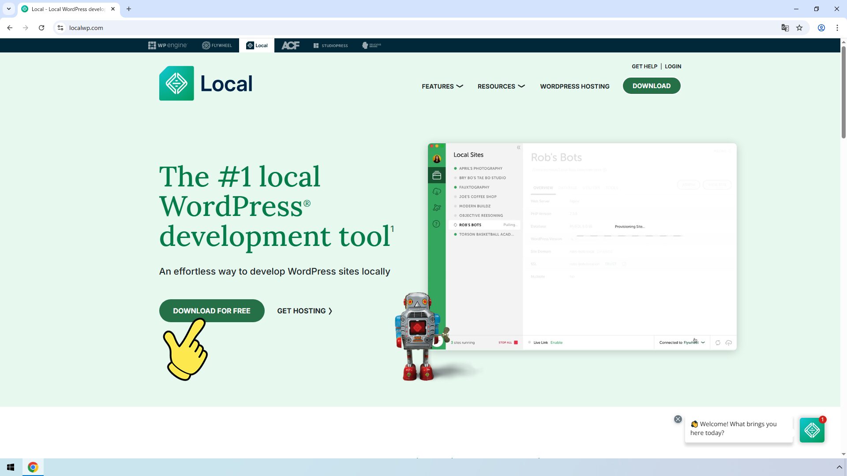Expand Connected to Flywheel dropdown
This screenshot has height=476, width=847.
682,342
